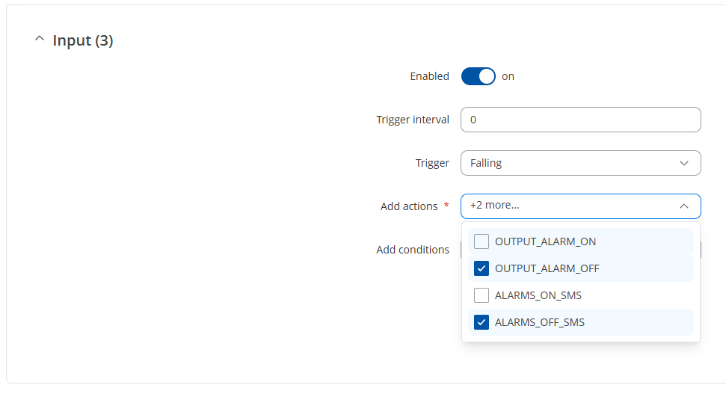Select the ALARMS_OFF_SMS option text
726x394 pixels.
point(539,322)
